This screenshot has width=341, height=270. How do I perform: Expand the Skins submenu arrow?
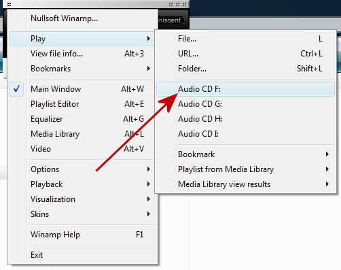pyautogui.click(x=149, y=214)
